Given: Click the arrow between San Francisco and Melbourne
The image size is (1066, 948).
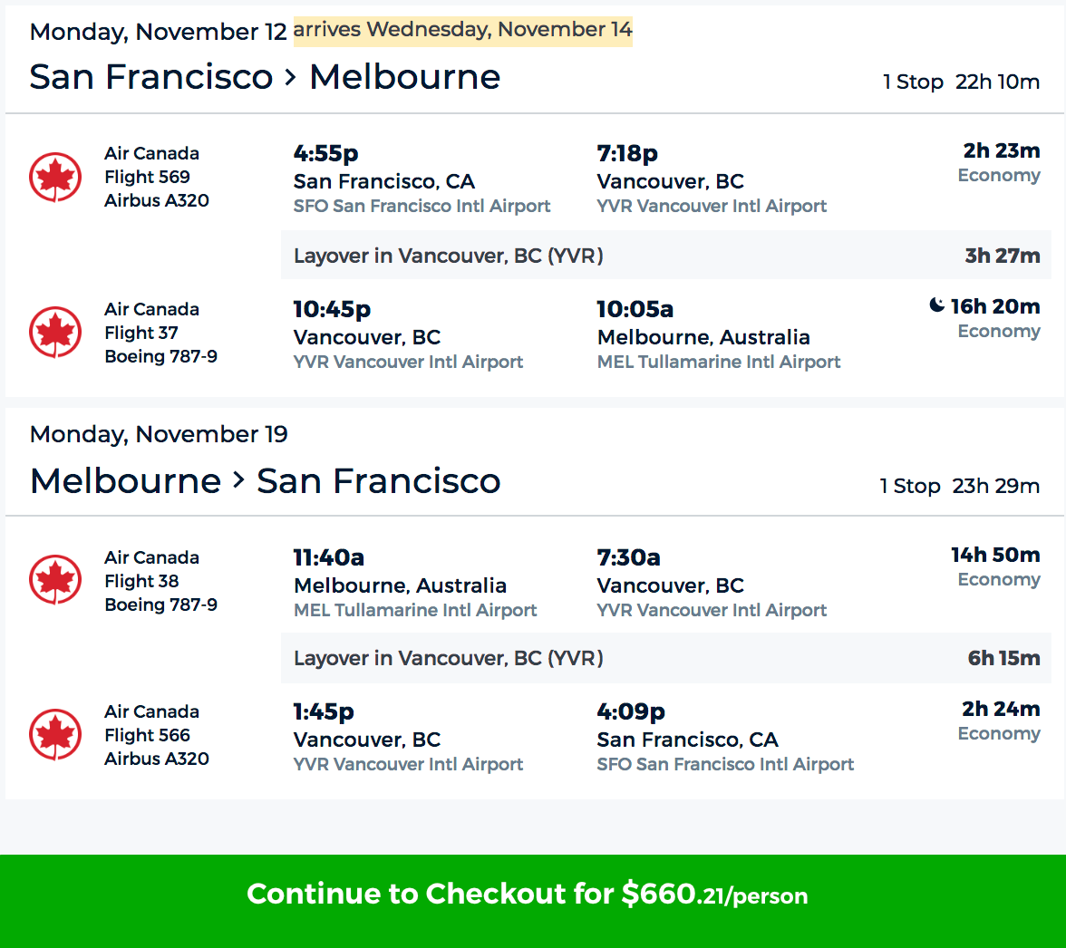Looking at the screenshot, I should [290, 77].
